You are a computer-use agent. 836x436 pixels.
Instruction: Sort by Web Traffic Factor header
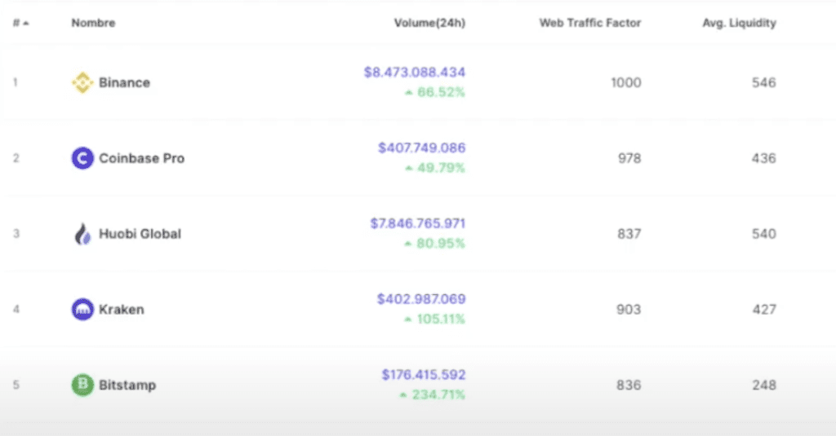pyautogui.click(x=589, y=23)
